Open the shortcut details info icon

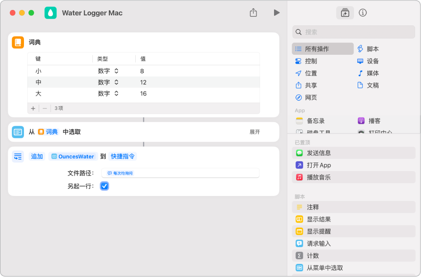click(x=363, y=13)
